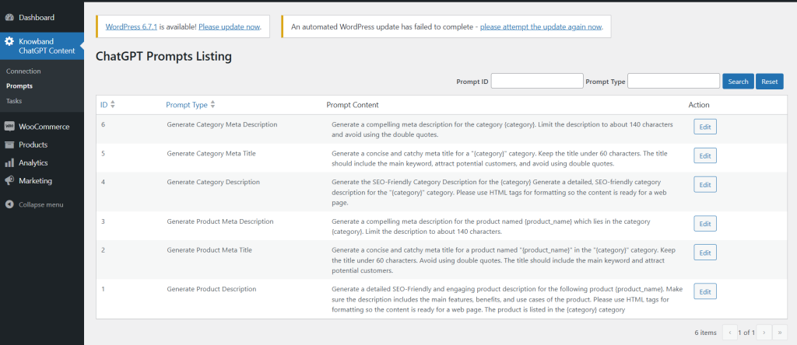The width and height of the screenshot is (797, 345).
Task: Go to the previous page of results
Action: (729, 333)
